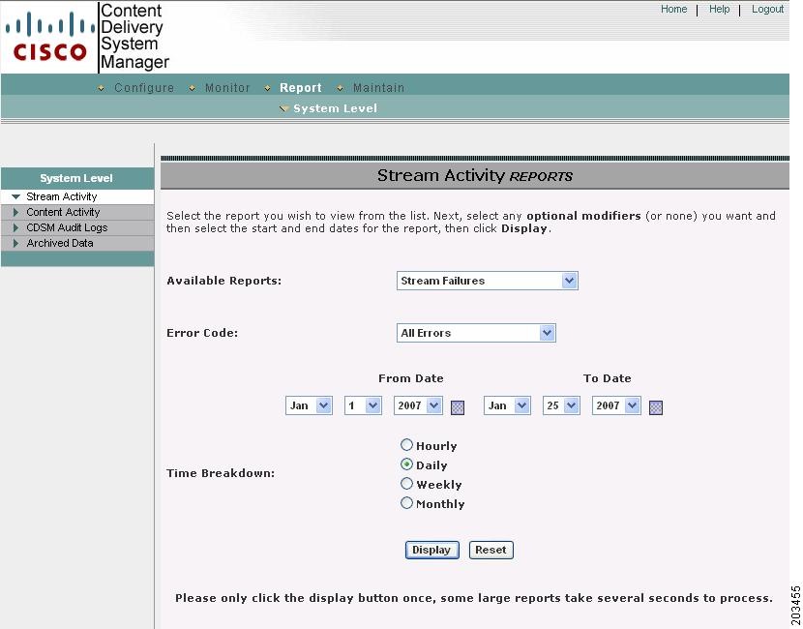Open the To Date calendar picker icon
The width and height of the screenshot is (803, 629).
[x=656, y=407]
